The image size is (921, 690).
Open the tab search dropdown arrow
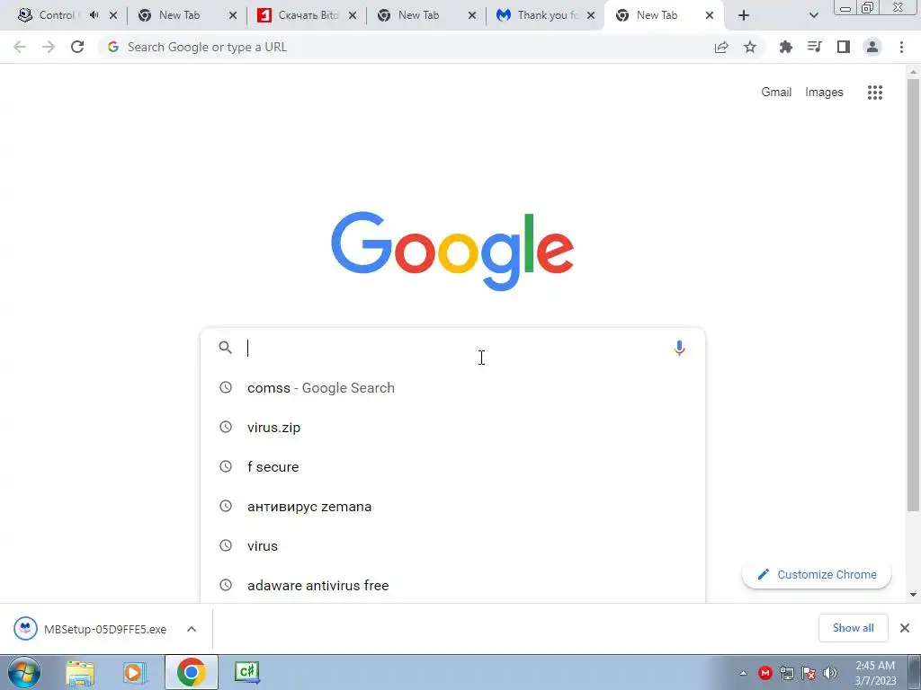tap(813, 16)
